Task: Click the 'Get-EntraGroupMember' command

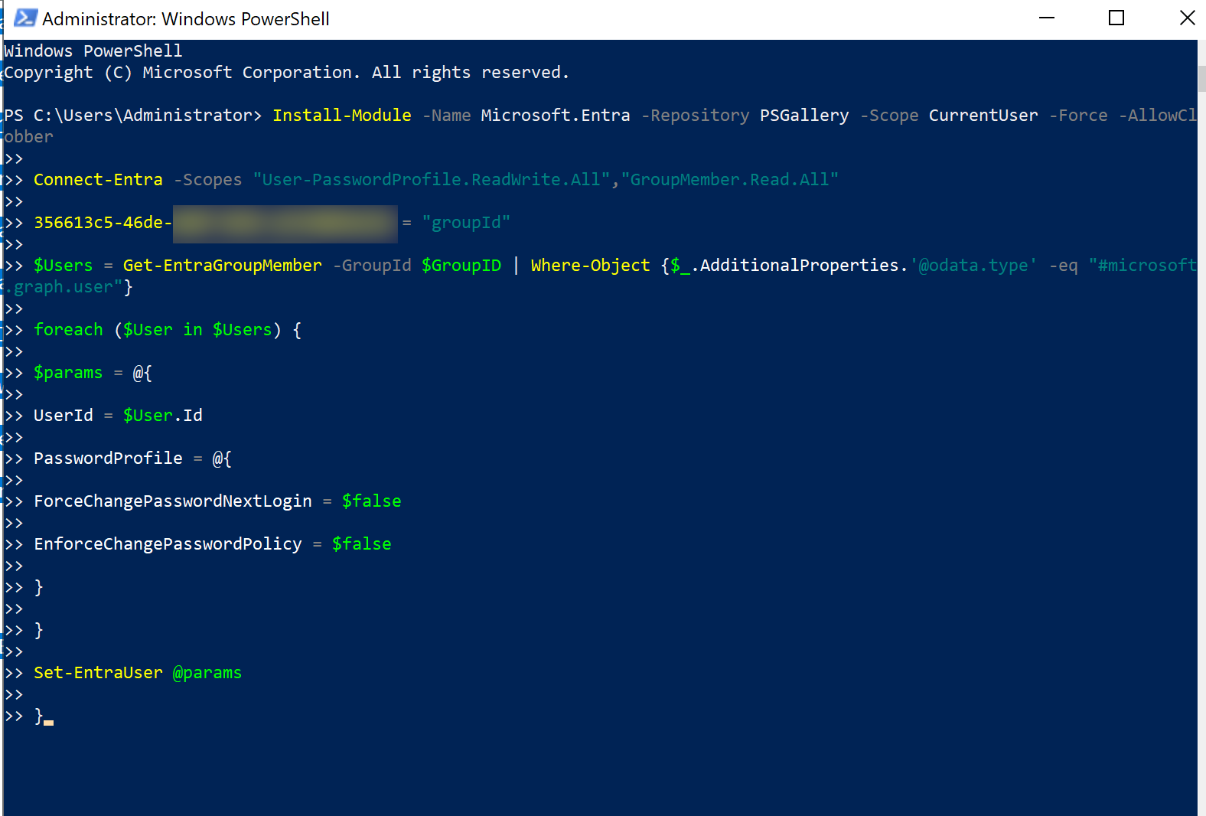Action: point(222,266)
